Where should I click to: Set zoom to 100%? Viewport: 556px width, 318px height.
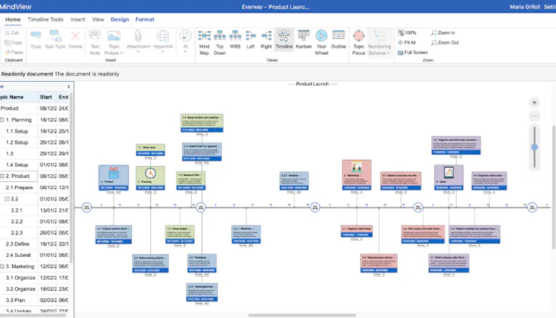click(406, 33)
